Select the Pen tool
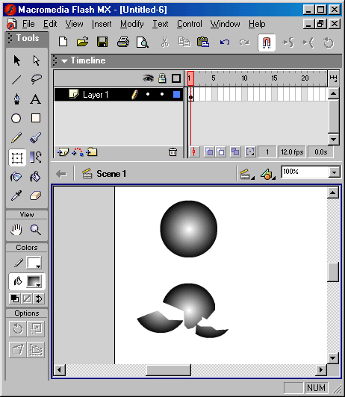The height and width of the screenshot is (397, 345). pos(16,99)
